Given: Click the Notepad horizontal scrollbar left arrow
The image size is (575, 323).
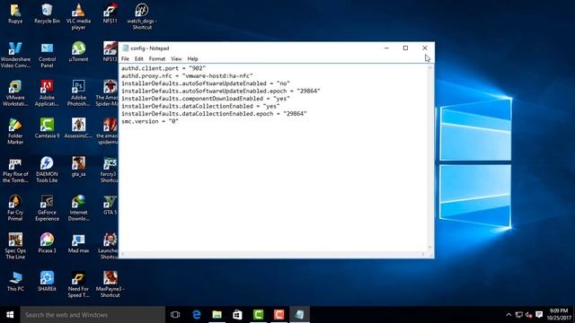Looking at the screenshot, I should 123,254.
